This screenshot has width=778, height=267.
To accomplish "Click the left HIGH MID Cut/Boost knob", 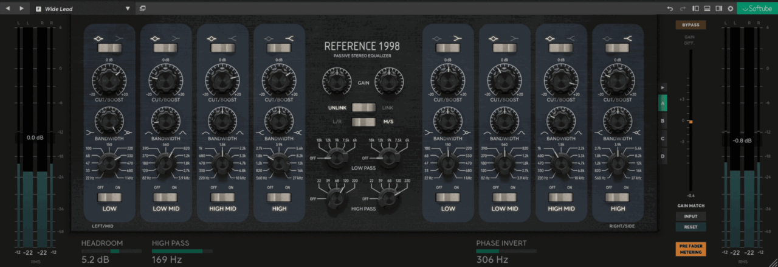I will coord(222,79).
